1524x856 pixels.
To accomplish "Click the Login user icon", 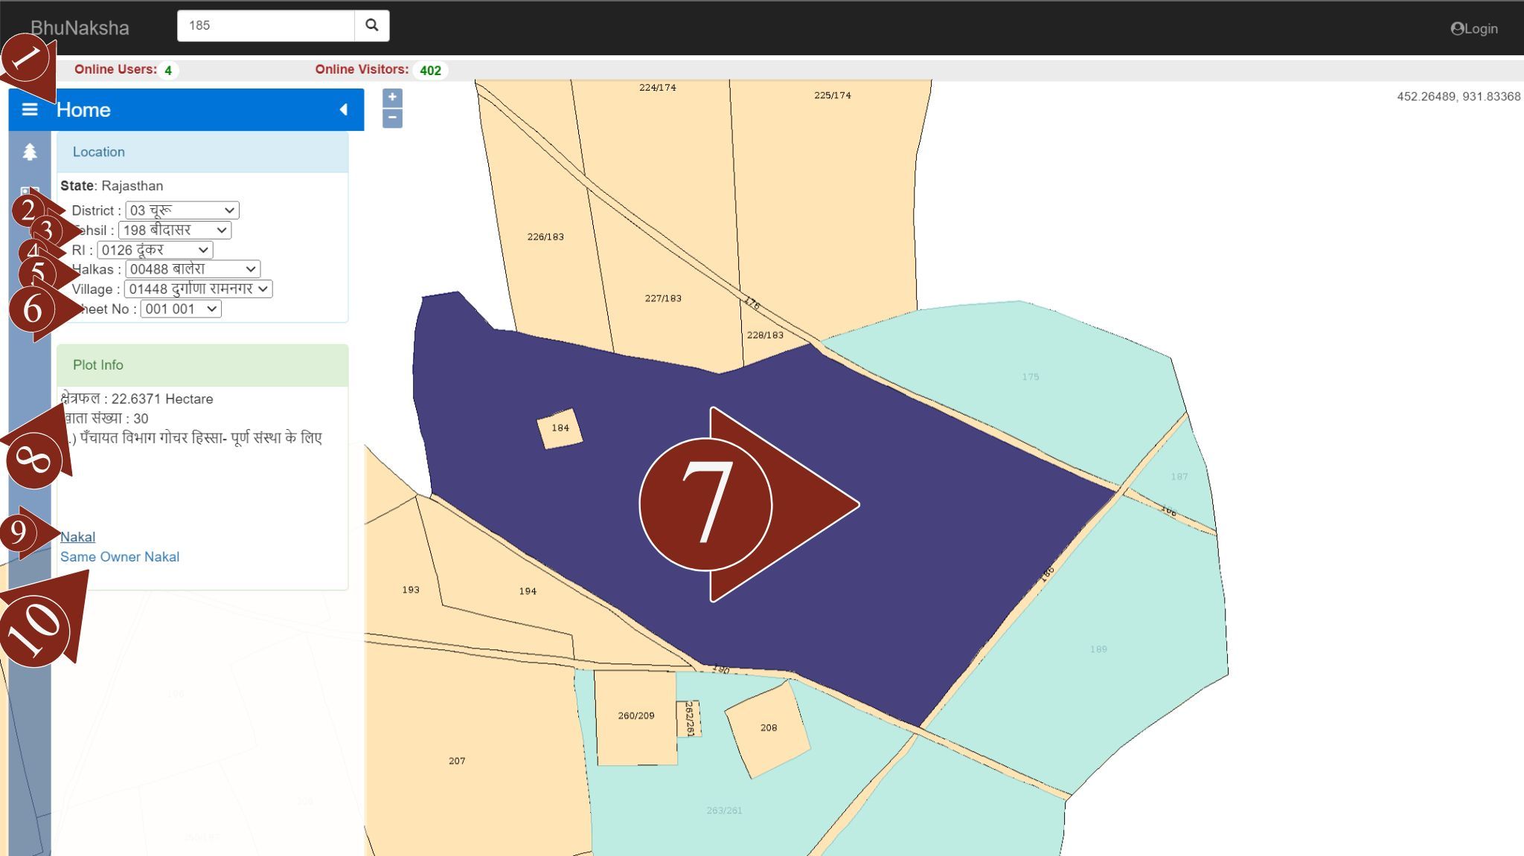I will click(1457, 29).
